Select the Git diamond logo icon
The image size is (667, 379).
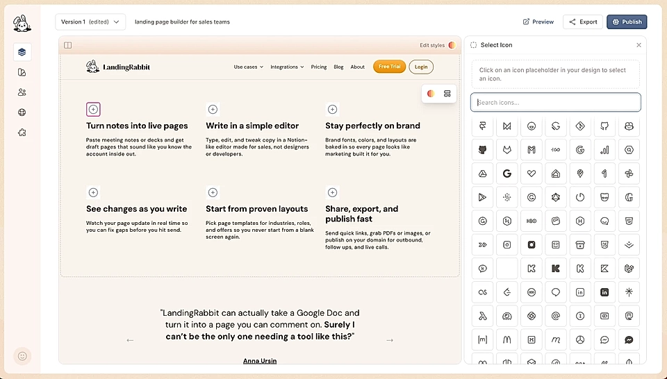tap(580, 126)
